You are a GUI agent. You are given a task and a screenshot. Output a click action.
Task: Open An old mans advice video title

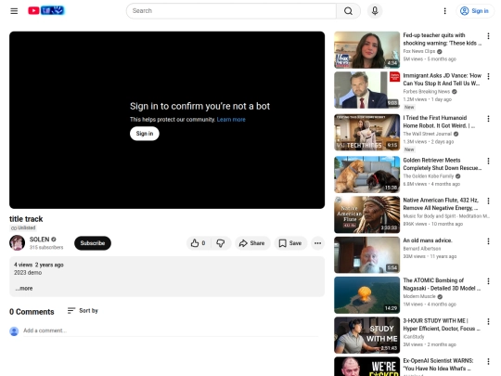tap(428, 240)
